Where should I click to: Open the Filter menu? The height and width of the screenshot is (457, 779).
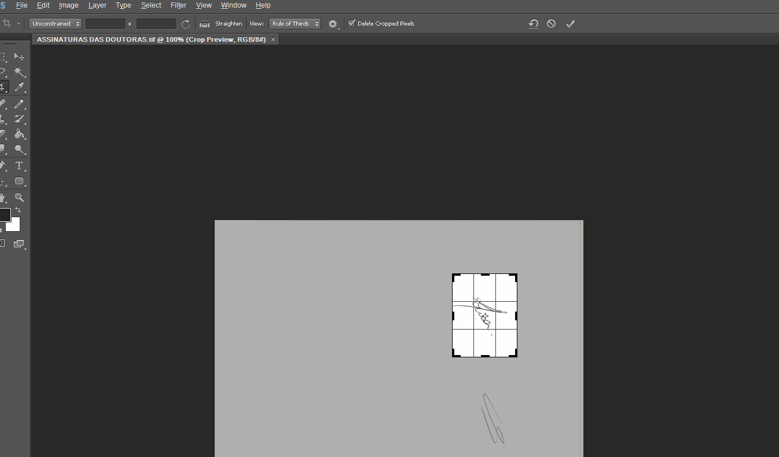click(179, 5)
